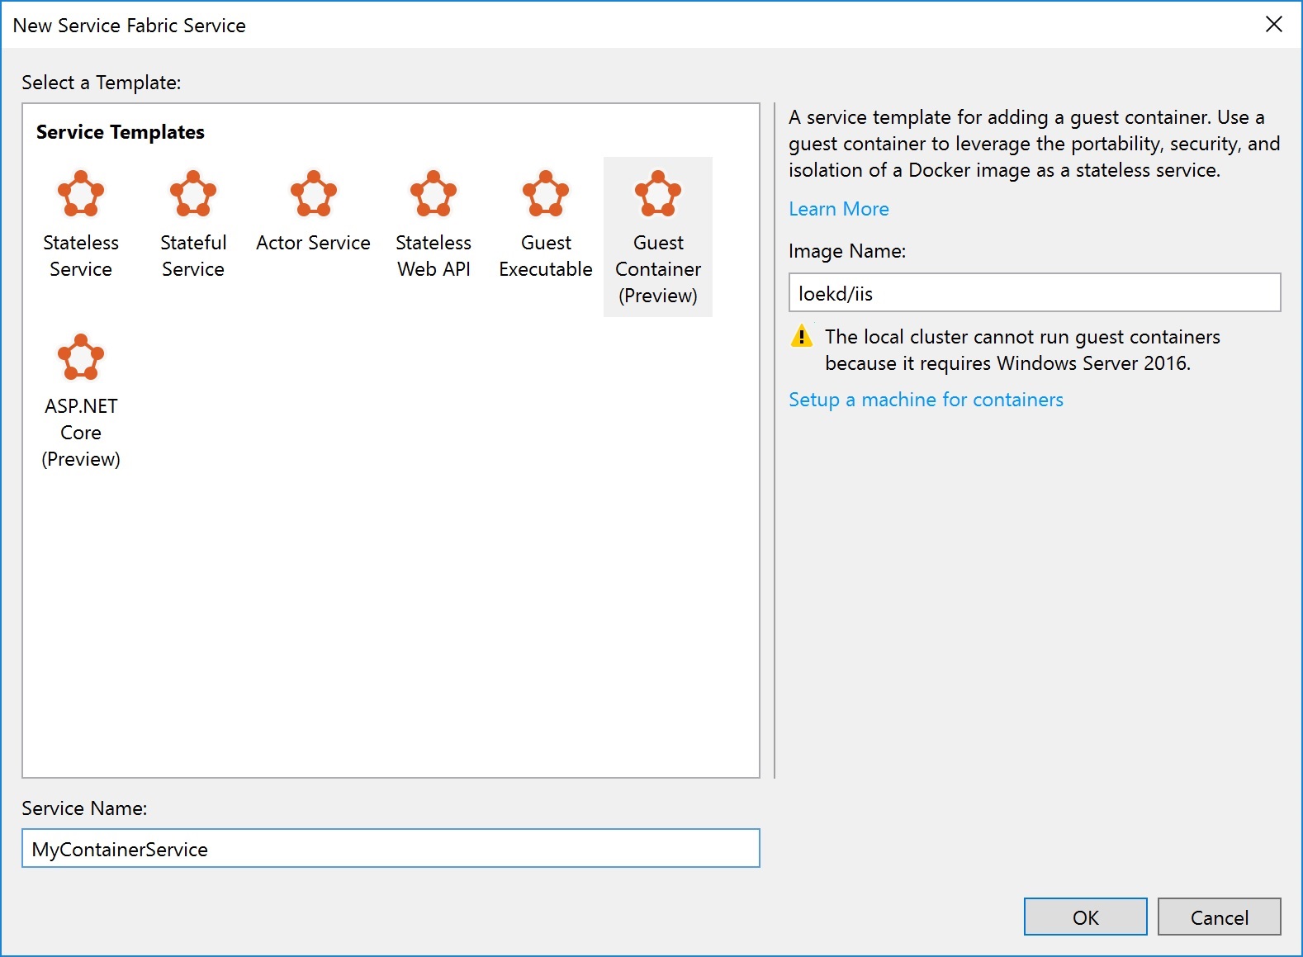Select the Stateful Service template icon
This screenshot has height=957, width=1303.
point(193,194)
